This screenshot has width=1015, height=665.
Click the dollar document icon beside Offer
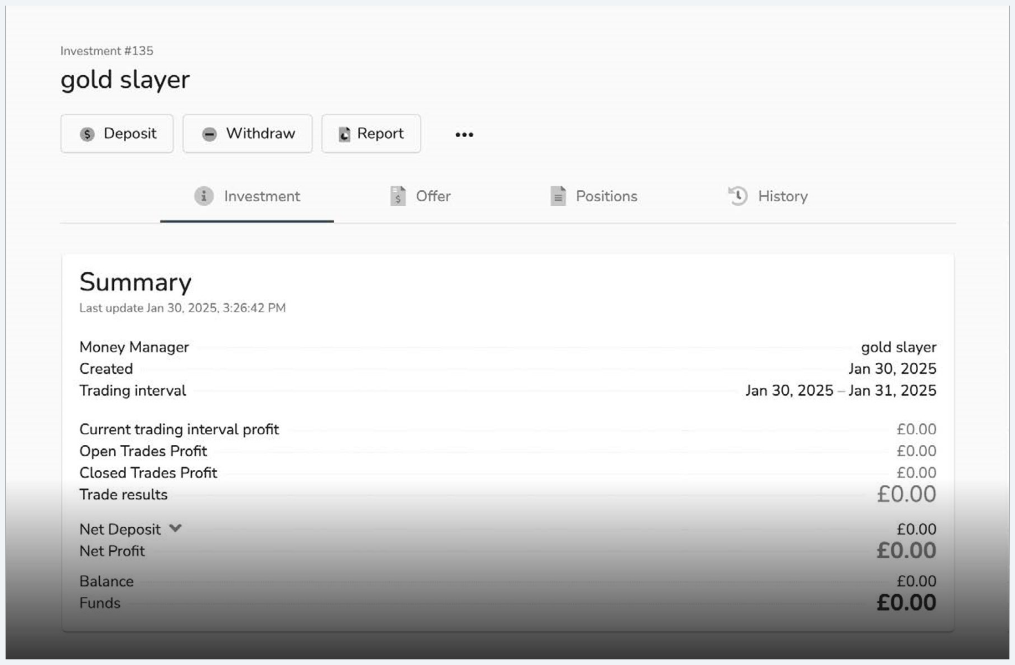[398, 196]
